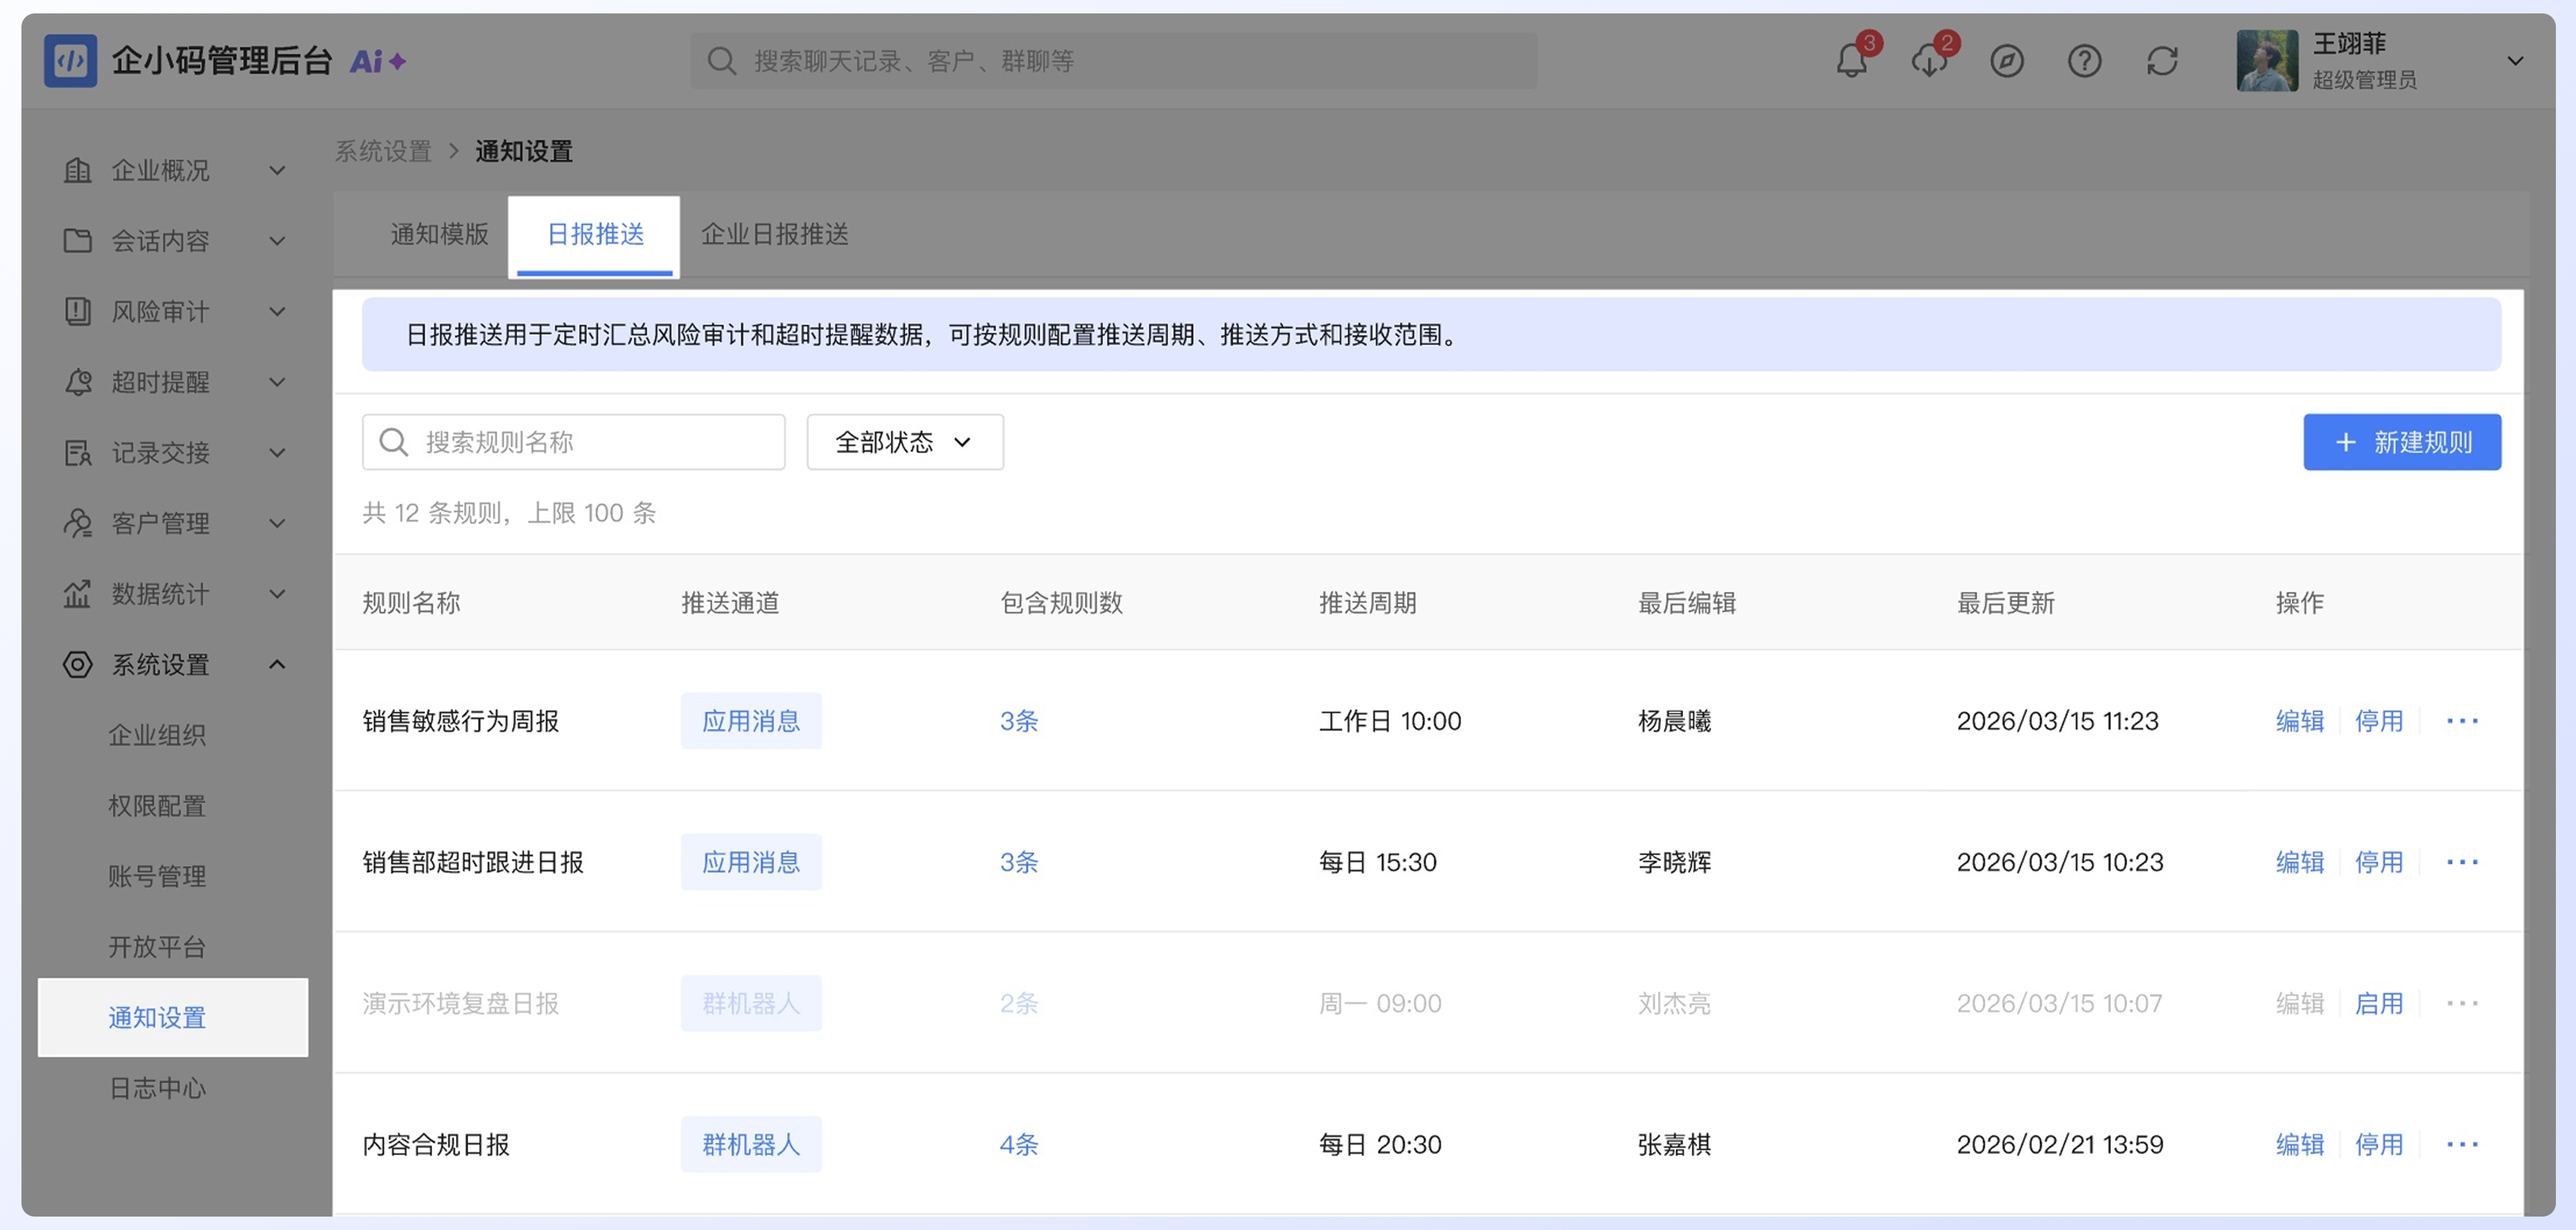Viewport: 2576px width, 1230px height.
Task: Click the 企业概况 sidebar building icon
Action: 77,170
